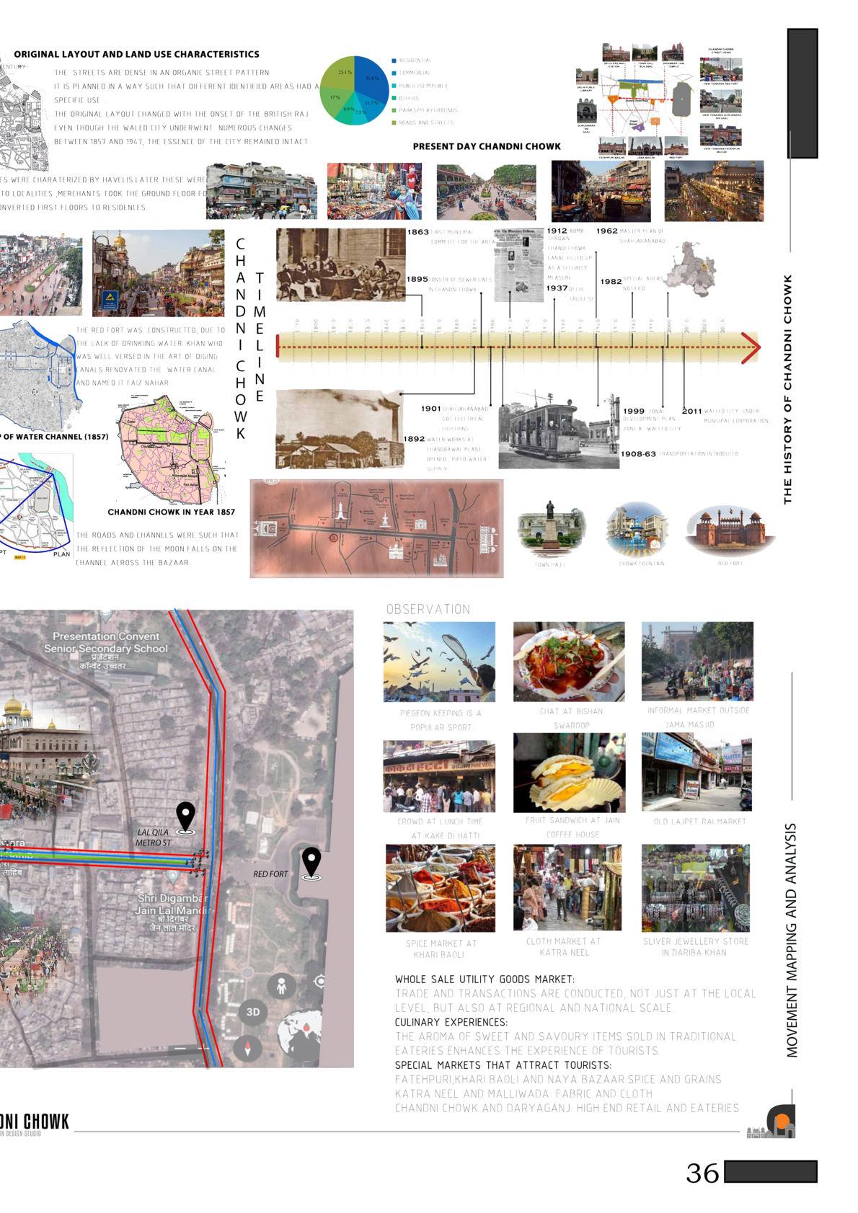
Task: Open the informal market outside Jama Masjid photo
Action: 697,661
